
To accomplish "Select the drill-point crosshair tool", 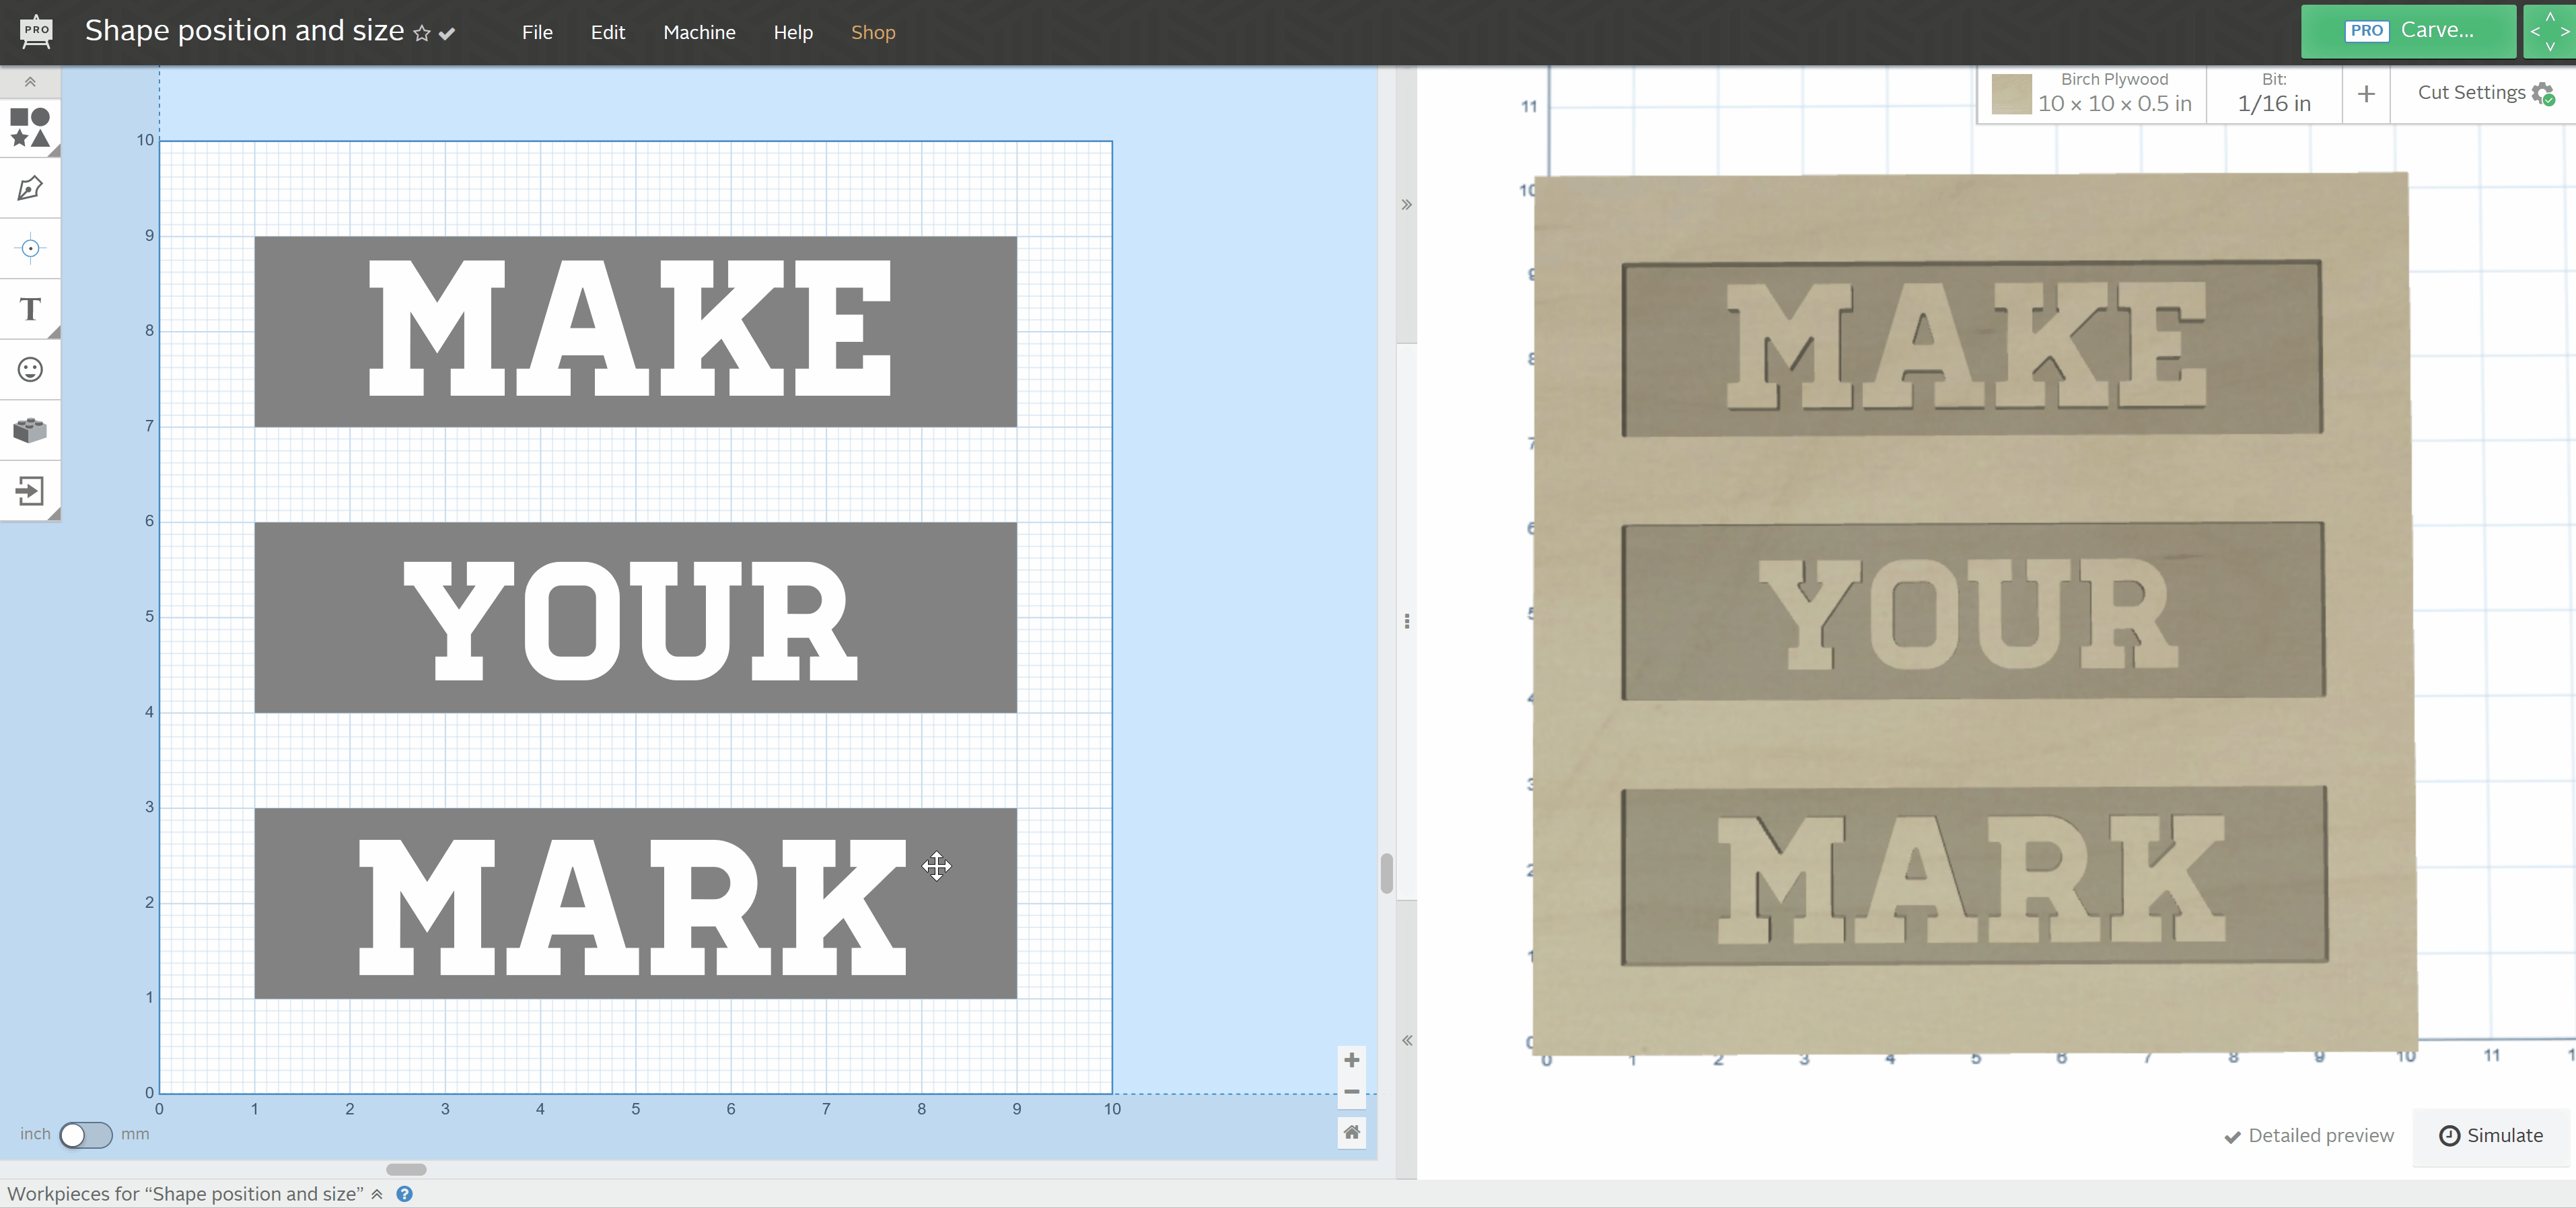I will [30, 248].
